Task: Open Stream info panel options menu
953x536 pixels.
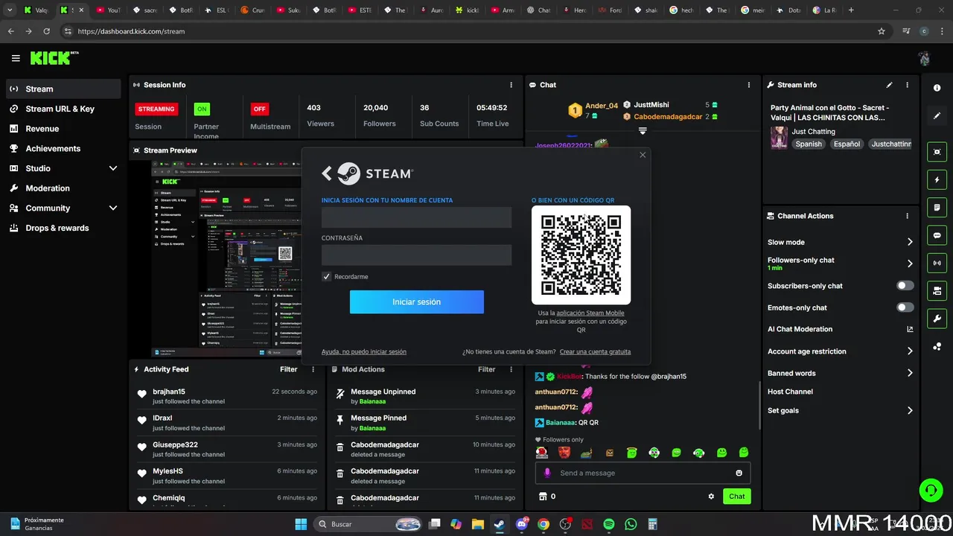Action: [x=907, y=85]
